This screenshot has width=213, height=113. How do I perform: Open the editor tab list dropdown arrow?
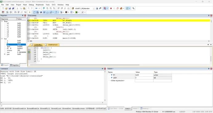click(x=208, y=45)
